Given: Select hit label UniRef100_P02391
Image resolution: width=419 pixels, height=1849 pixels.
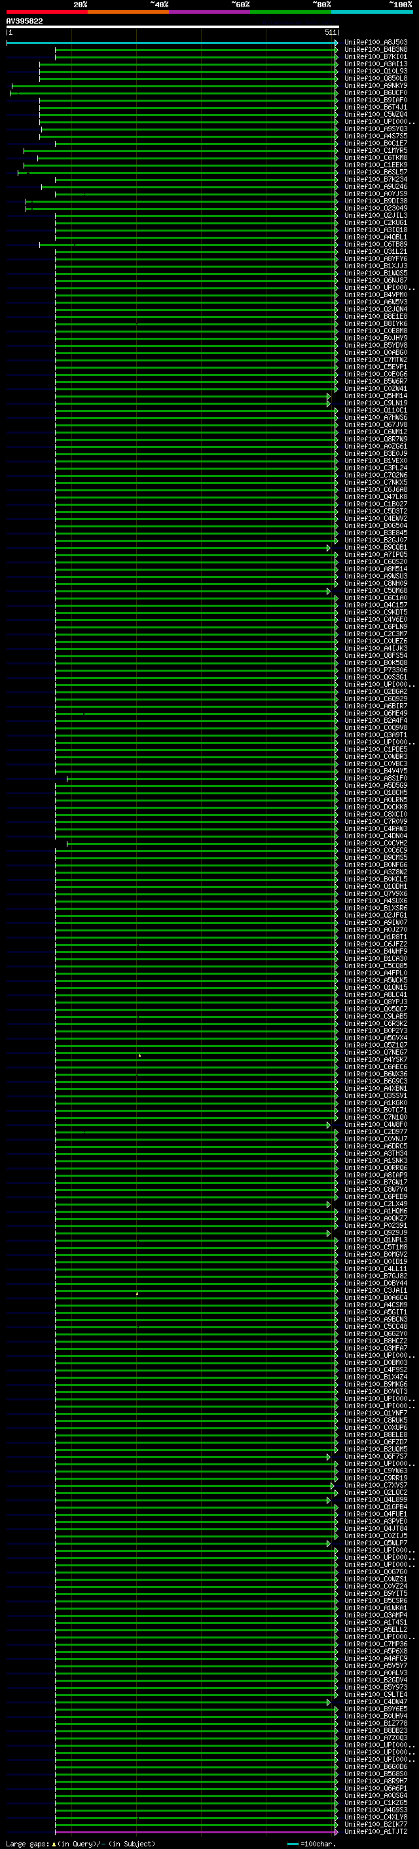Looking at the screenshot, I should (x=376, y=1226).
